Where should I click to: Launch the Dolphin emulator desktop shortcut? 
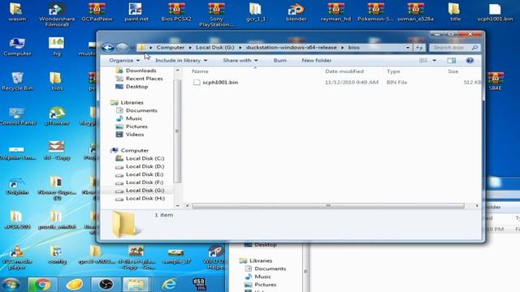point(17,186)
